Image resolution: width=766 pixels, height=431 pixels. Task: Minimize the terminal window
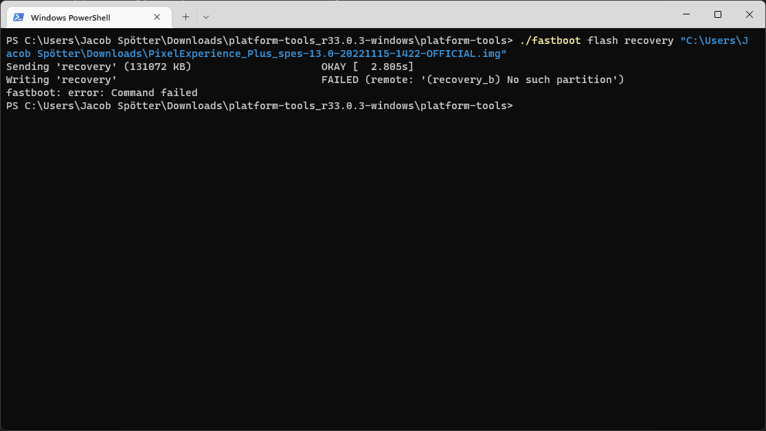point(686,14)
